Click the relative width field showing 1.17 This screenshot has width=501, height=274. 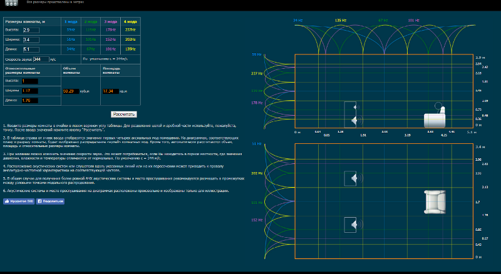(29, 91)
